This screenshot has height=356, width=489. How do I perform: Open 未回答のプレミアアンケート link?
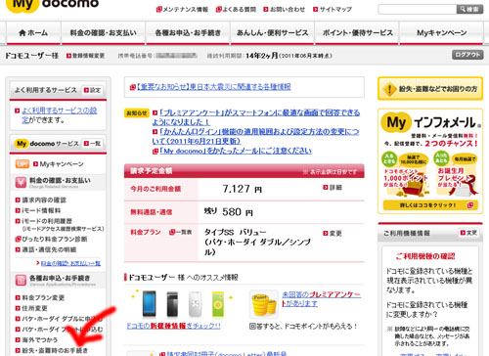point(322,299)
